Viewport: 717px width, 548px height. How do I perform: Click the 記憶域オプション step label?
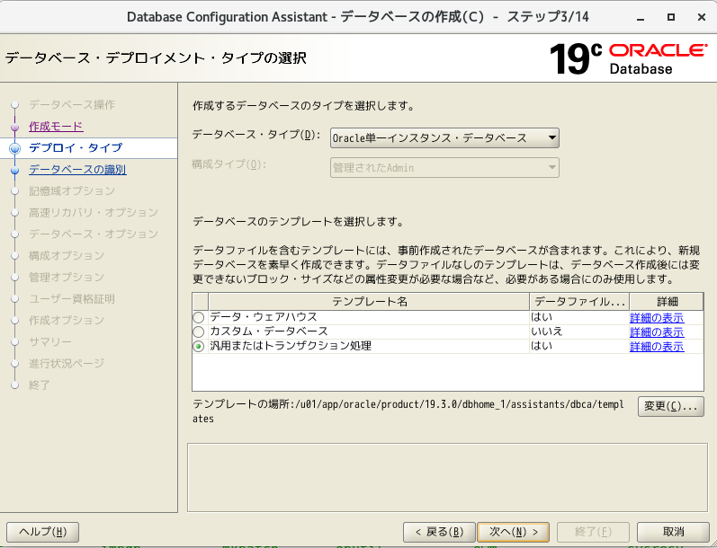(72, 190)
